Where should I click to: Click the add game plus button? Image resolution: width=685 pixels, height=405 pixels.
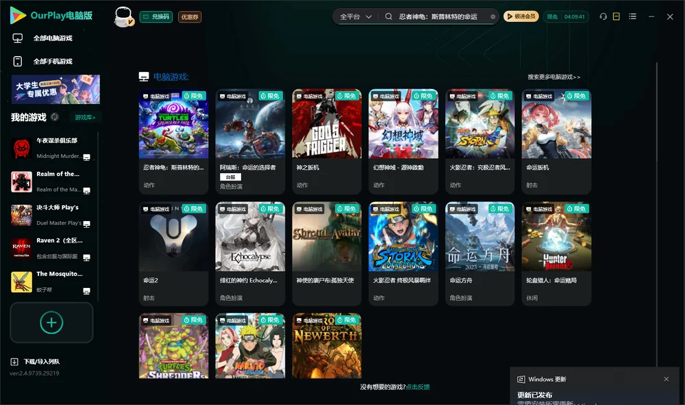coord(51,322)
